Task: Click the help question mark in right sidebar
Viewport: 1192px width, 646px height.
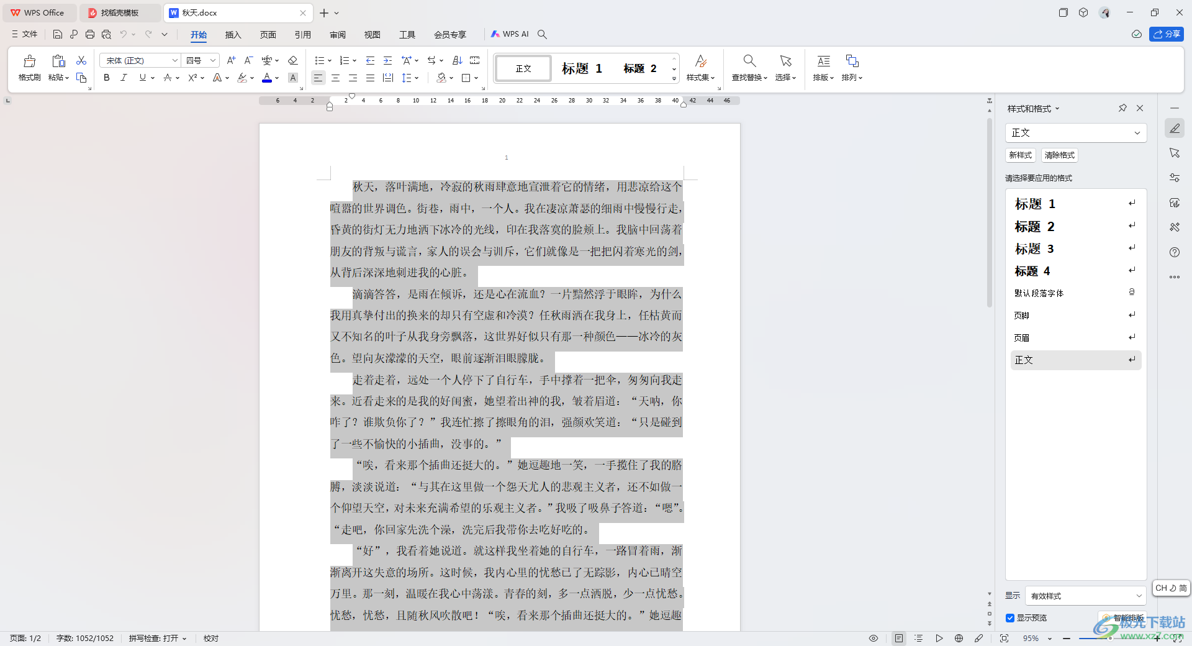Action: [1175, 252]
